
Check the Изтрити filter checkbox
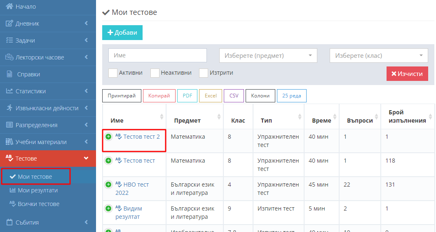tap(204, 73)
